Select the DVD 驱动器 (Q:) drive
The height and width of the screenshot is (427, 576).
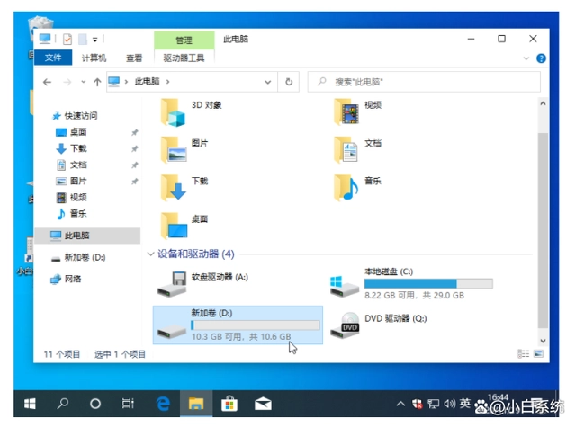click(x=378, y=325)
